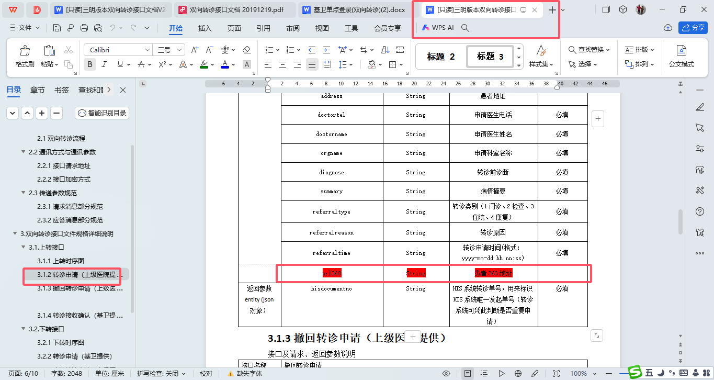The width and height of the screenshot is (714, 380).
Task: Click the Format Painter (格式刷) icon
Action: pos(25,50)
